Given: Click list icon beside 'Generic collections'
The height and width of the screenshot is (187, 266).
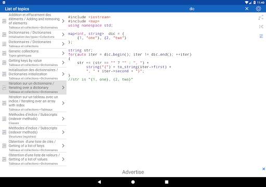Looking at the screenshot, I should click(x=4, y=54).
